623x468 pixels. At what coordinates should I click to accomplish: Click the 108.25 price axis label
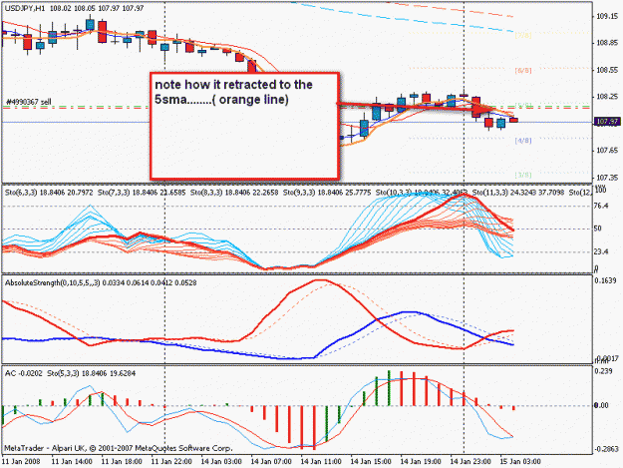[x=607, y=97]
